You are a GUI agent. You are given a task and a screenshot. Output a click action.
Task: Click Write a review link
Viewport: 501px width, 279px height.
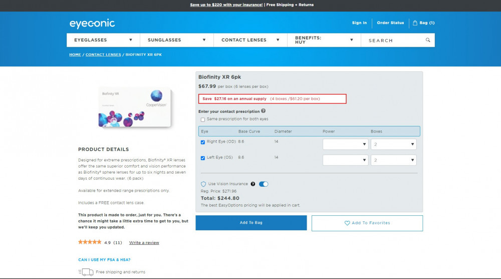144,243
